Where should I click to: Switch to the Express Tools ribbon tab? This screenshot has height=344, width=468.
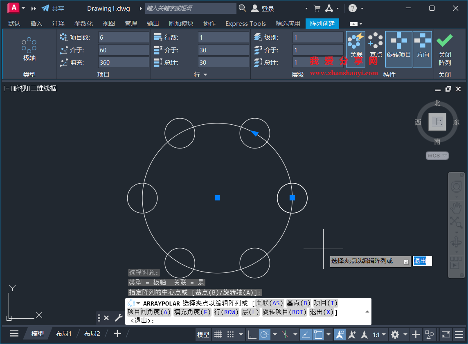(x=245, y=23)
